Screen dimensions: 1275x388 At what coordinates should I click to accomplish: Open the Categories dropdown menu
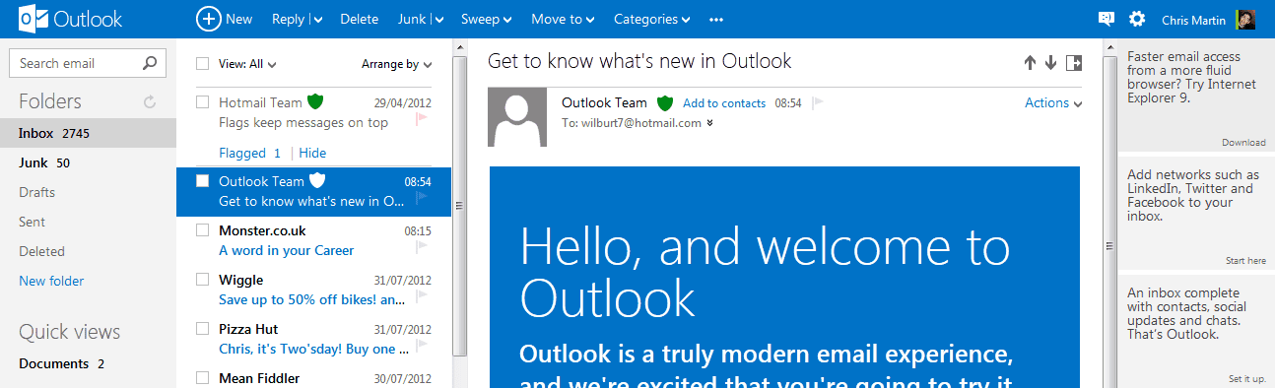pos(651,20)
